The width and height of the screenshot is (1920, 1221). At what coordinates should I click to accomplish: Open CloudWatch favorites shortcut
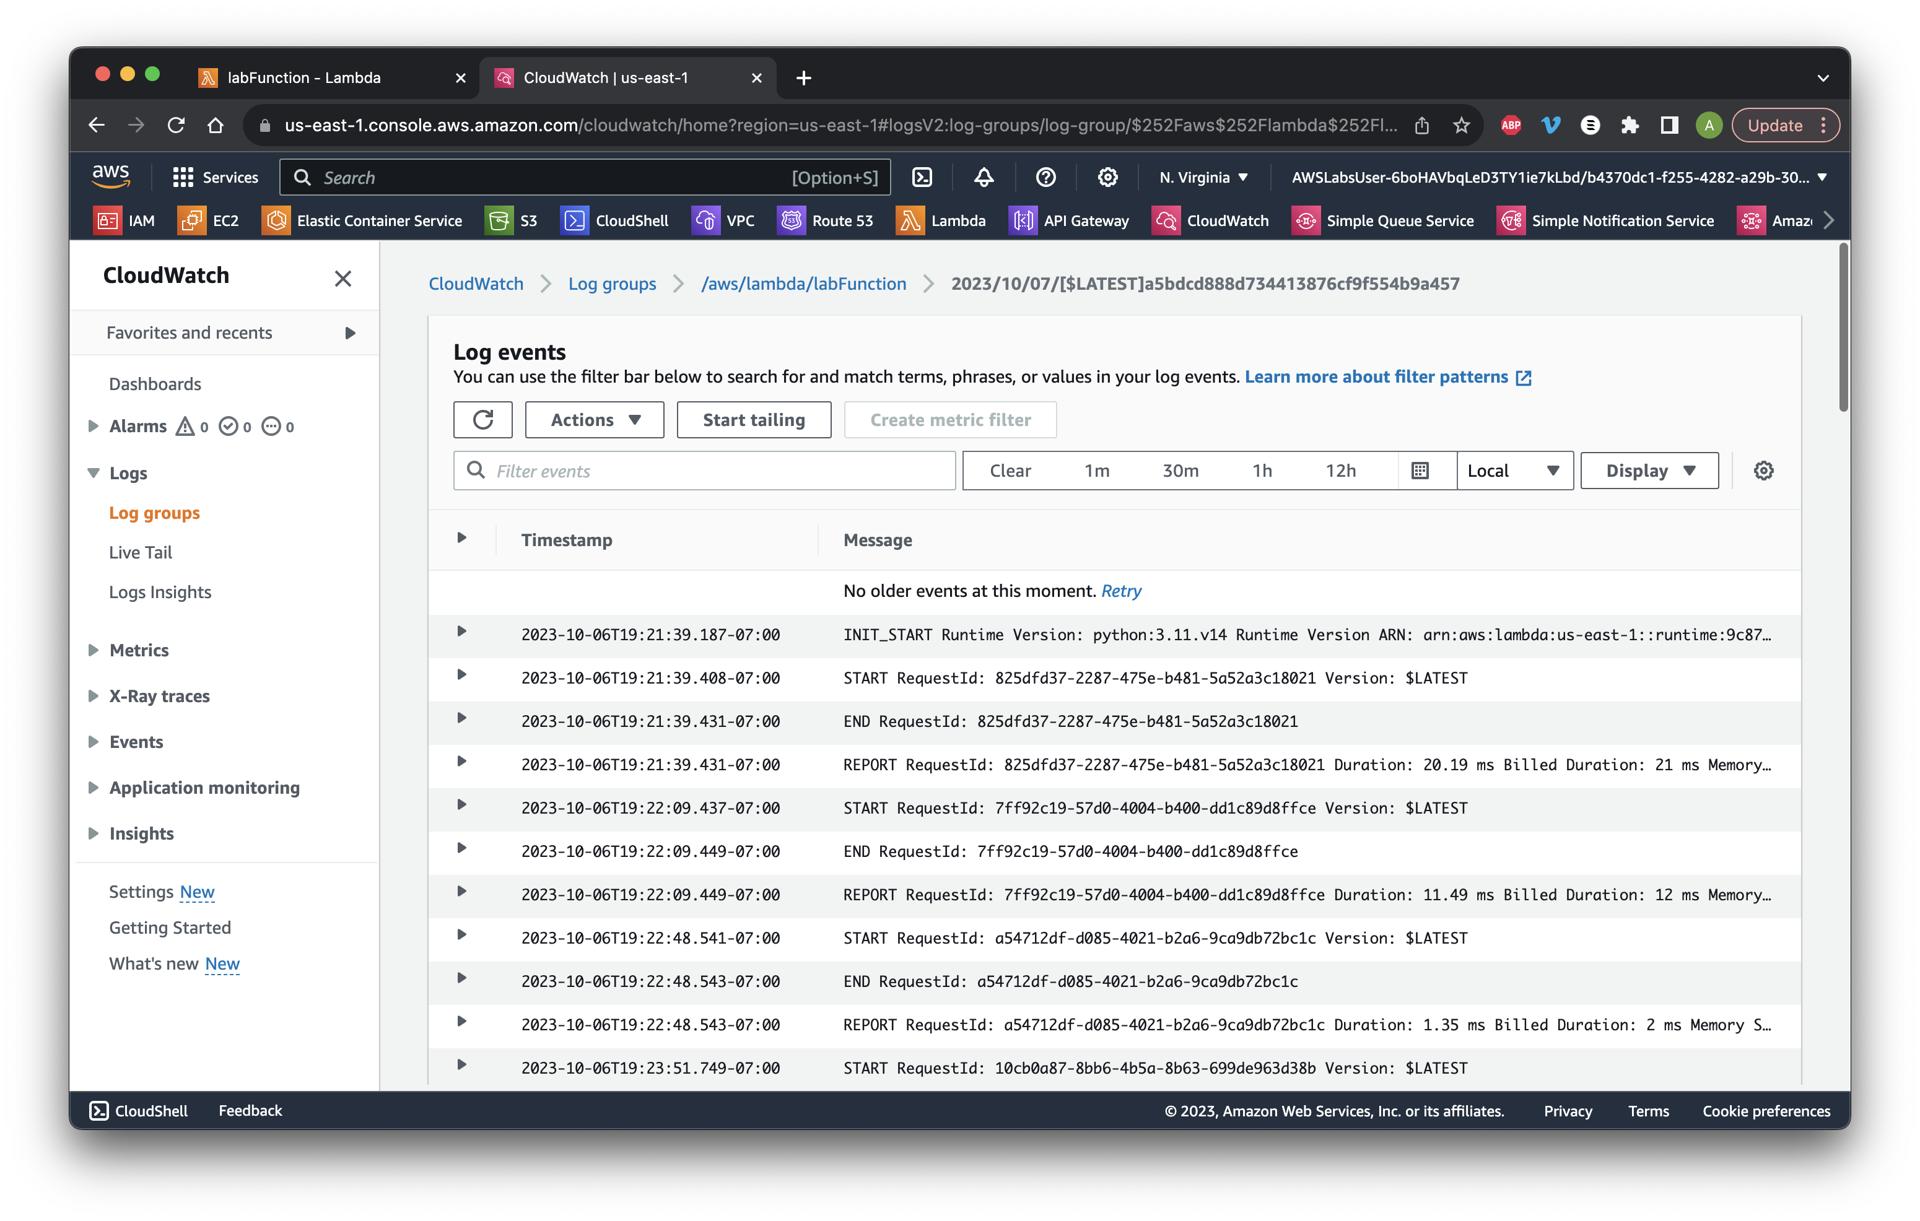pyautogui.click(x=1210, y=221)
